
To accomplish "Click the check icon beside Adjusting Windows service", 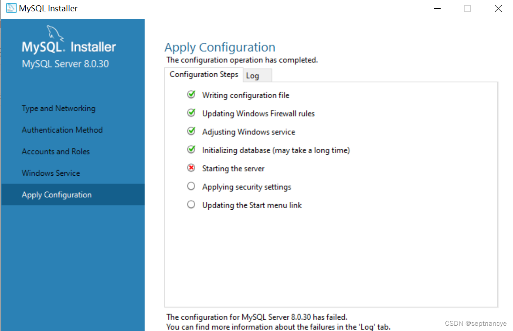I will pos(191,131).
